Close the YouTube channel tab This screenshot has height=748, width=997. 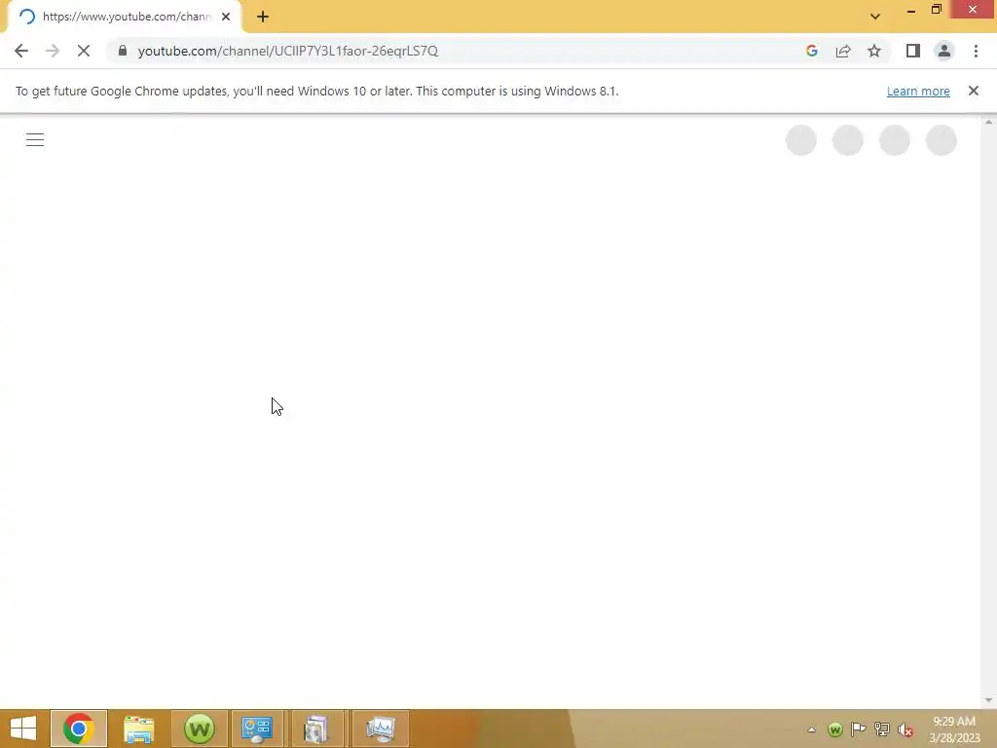(226, 17)
